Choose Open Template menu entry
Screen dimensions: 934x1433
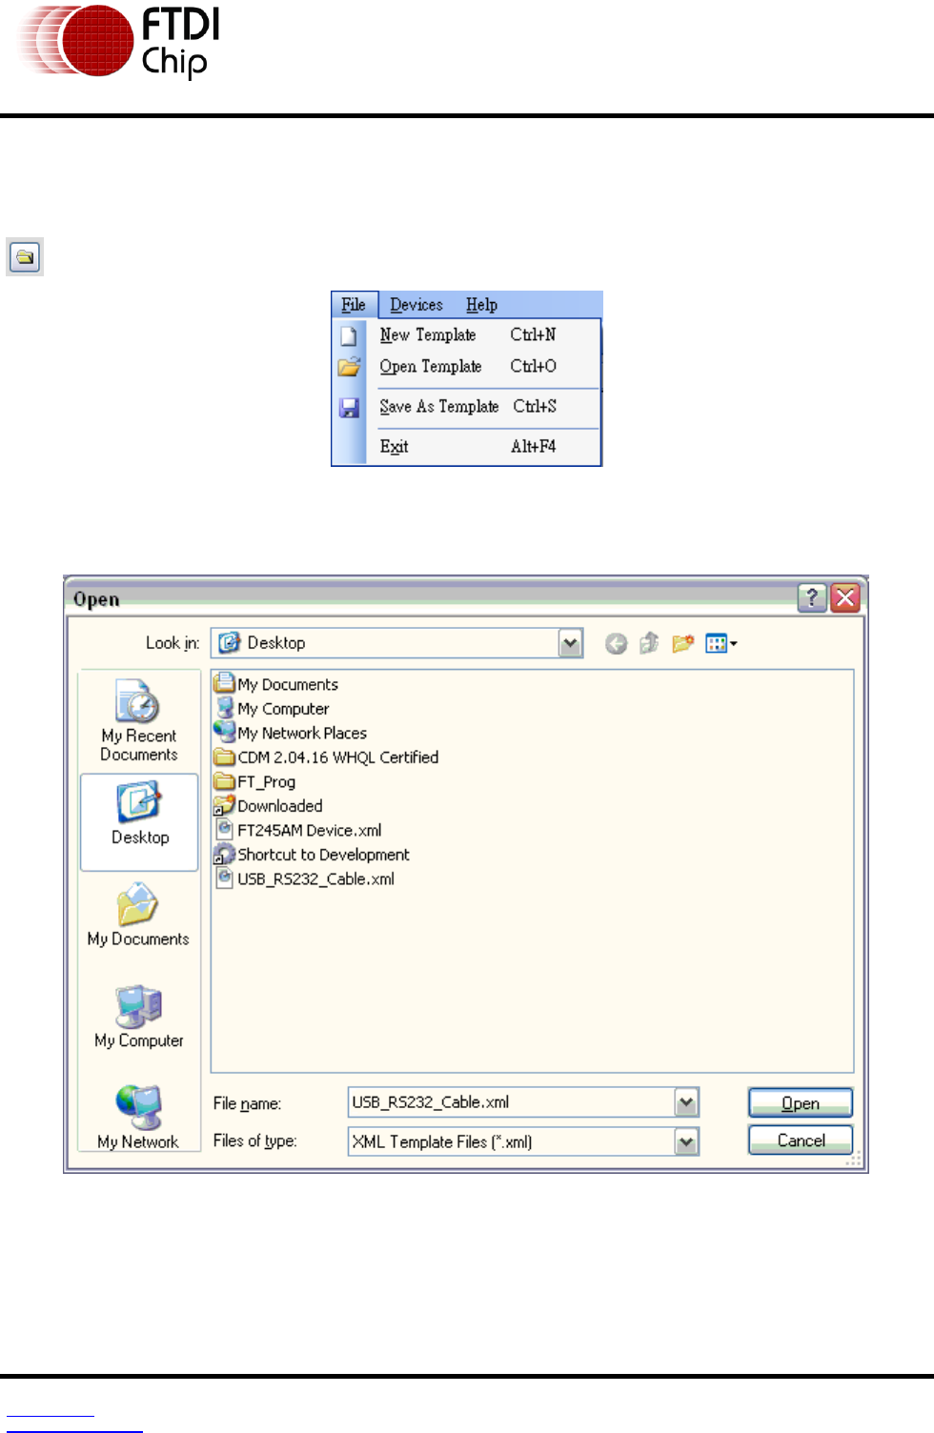coord(467,367)
